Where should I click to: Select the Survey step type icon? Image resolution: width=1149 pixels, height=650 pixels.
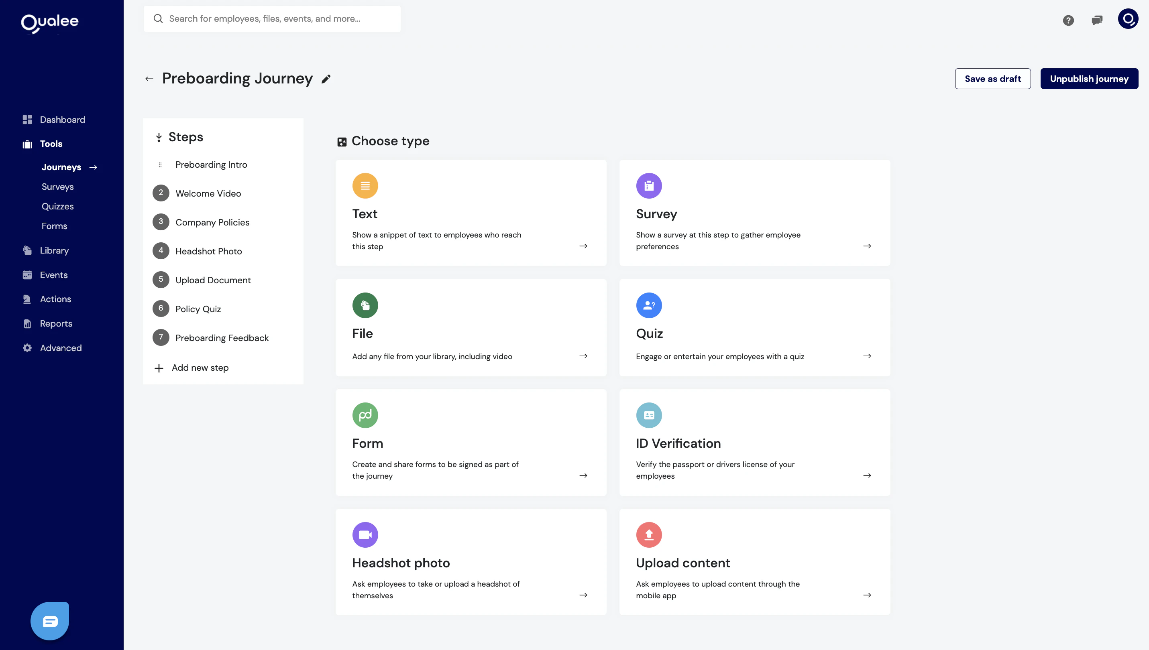tap(649, 185)
